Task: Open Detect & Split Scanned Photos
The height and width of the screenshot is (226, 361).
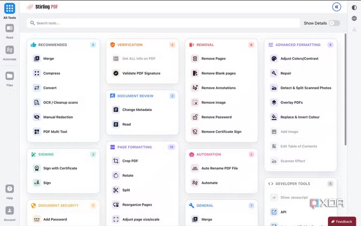Action: 301,88
